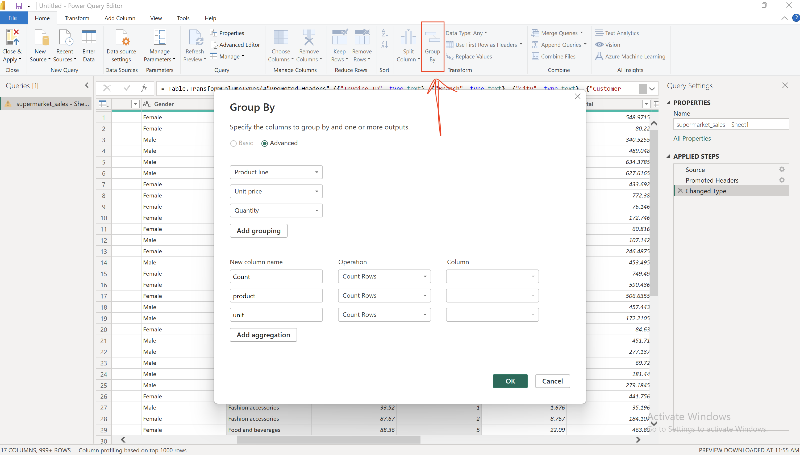Open Operation dropdown for product row
800x455 pixels.
(384, 295)
